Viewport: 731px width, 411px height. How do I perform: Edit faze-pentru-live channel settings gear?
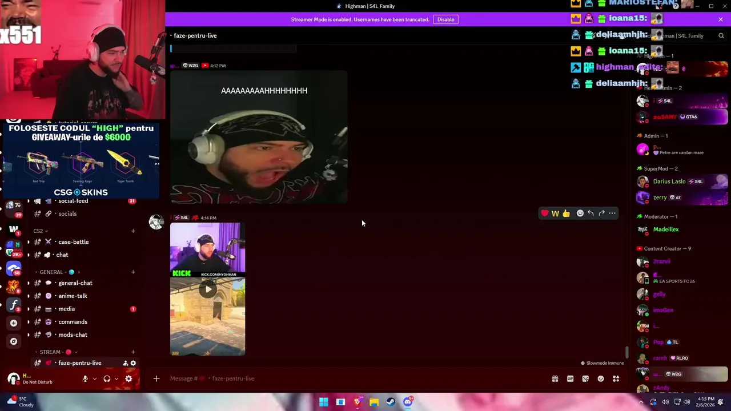coord(133,363)
